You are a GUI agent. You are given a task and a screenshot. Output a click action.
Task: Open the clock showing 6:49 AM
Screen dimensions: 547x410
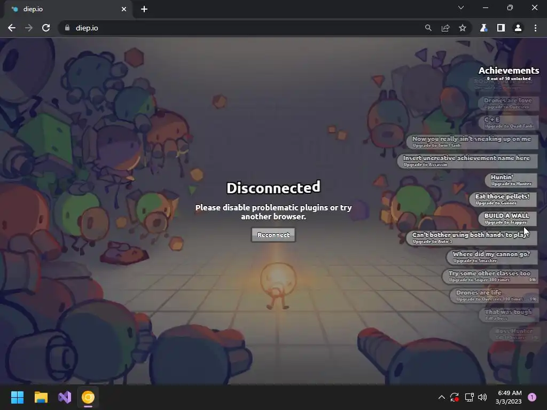click(x=509, y=397)
